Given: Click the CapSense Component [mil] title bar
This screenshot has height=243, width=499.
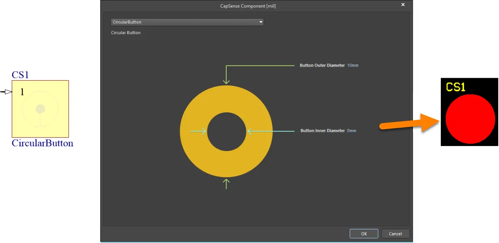Looking at the screenshot, I should 248,6.
